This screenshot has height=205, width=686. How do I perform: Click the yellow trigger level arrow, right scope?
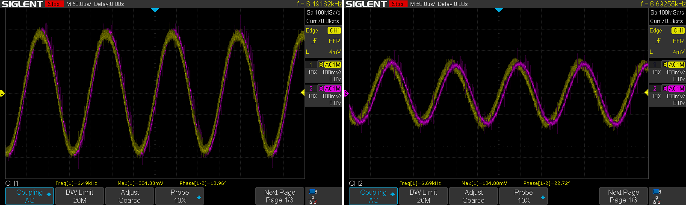646,92
